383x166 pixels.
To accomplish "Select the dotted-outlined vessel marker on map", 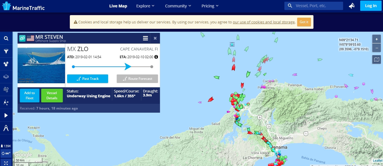I will click(x=232, y=44).
